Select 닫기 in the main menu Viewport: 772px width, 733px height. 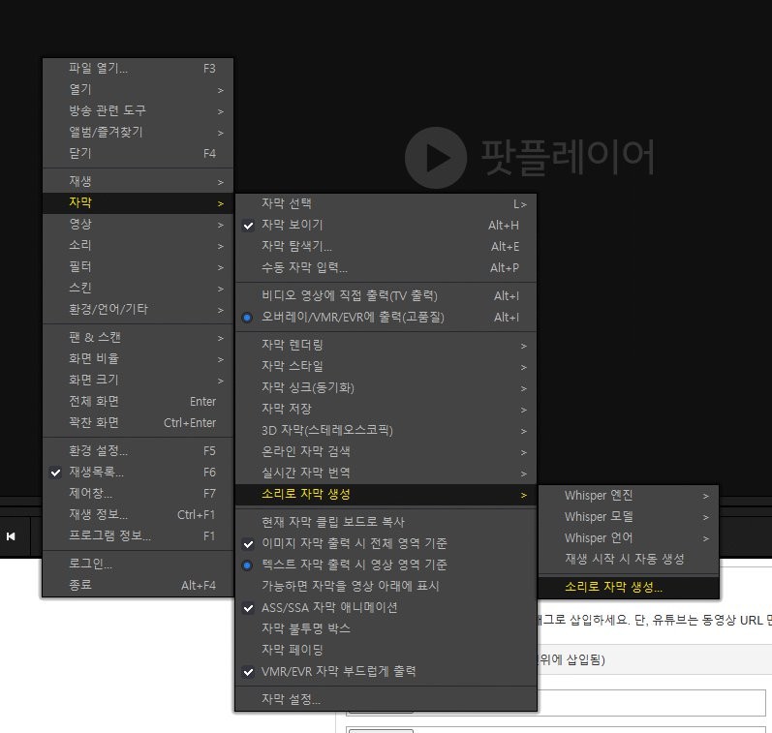point(138,153)
